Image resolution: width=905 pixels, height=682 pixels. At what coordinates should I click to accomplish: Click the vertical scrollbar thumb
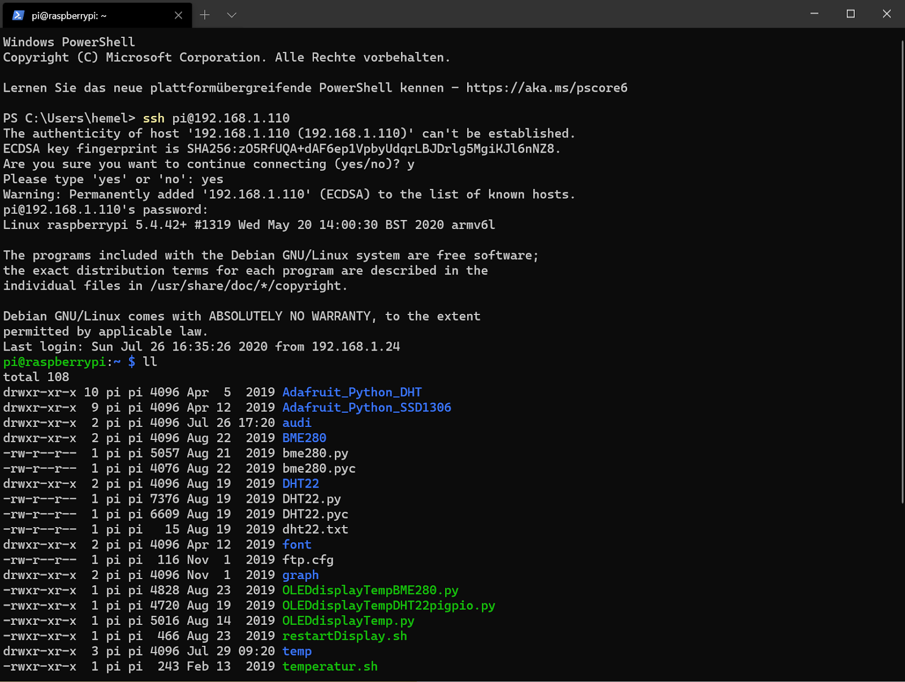point(902,271)
